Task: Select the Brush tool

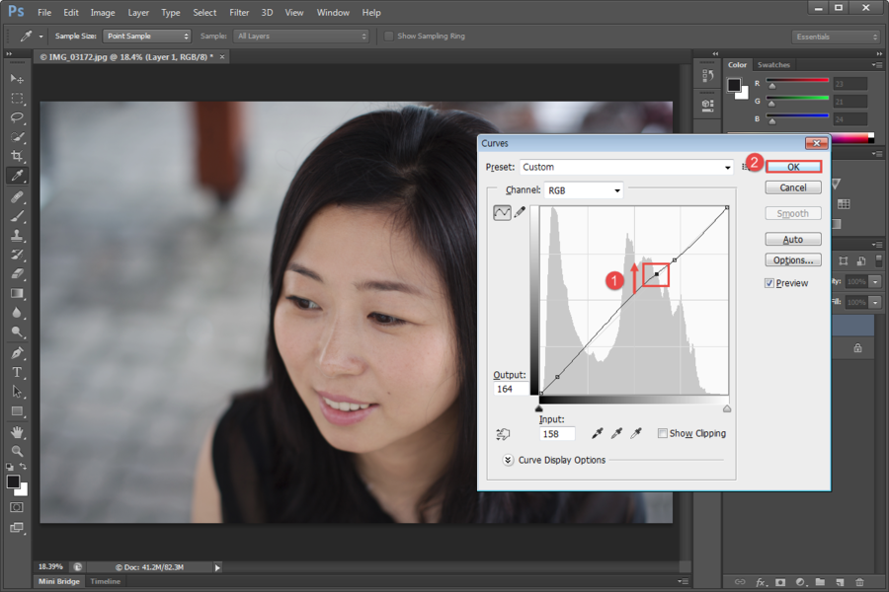Action: (17, 216)
